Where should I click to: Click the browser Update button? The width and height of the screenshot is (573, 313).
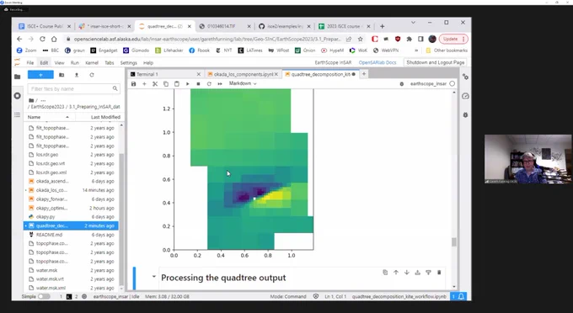[x=453, y=39]
